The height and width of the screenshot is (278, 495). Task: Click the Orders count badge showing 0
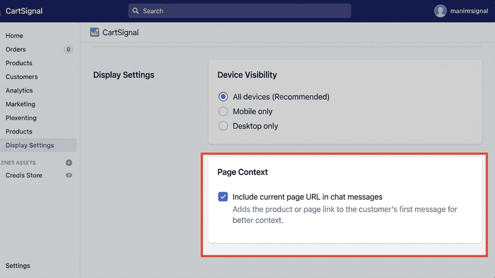[68, 50]
